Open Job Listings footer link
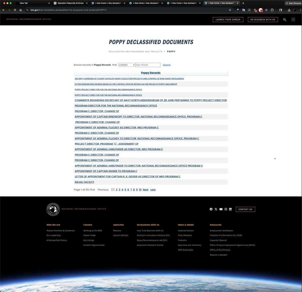This screenshot has height=292, width=302. 89,240
